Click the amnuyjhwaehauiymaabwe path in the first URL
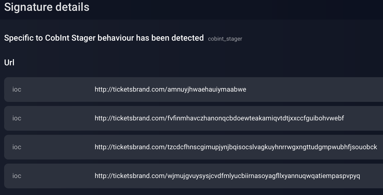The image size is (383, 195). click(207, 90)
